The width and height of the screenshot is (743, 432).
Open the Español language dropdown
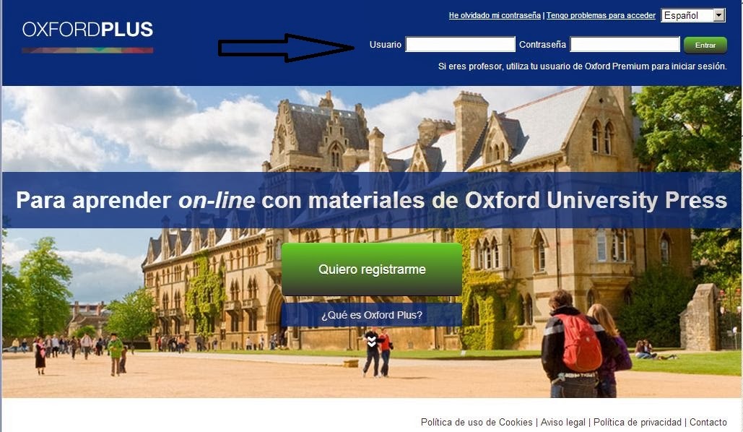693,15
